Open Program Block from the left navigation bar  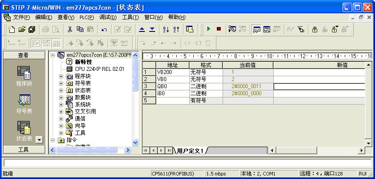coord(24,76)
